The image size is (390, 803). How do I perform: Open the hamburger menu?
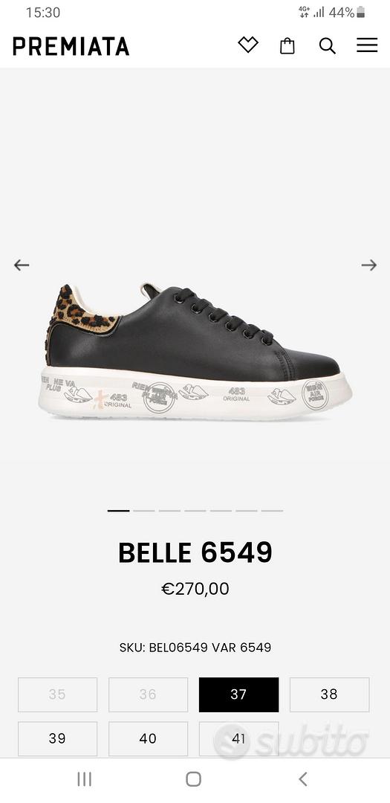[367, 45]
